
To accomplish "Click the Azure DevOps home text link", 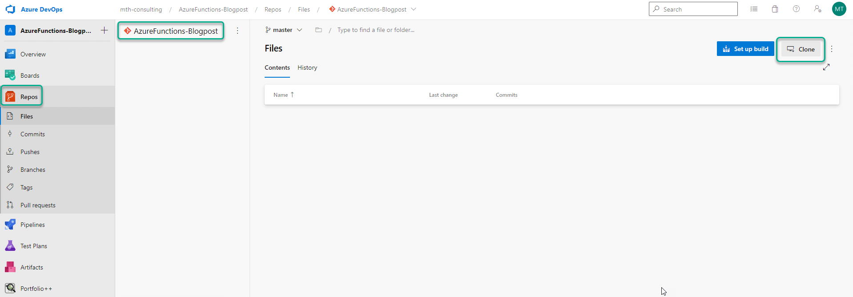I will point(42,9).
